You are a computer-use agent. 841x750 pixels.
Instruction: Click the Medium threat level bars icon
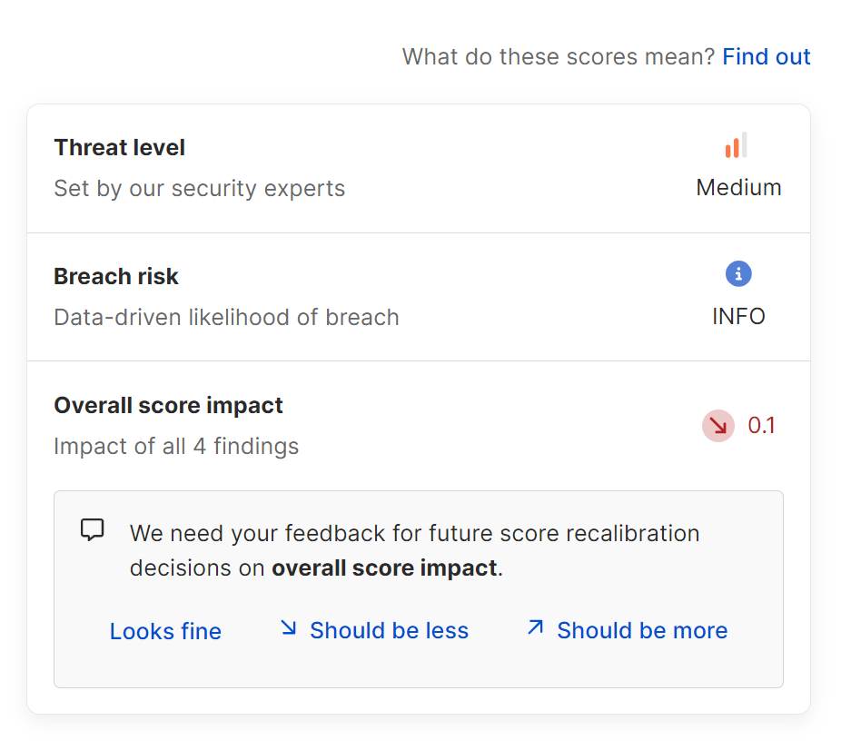(x=736, y=145)
